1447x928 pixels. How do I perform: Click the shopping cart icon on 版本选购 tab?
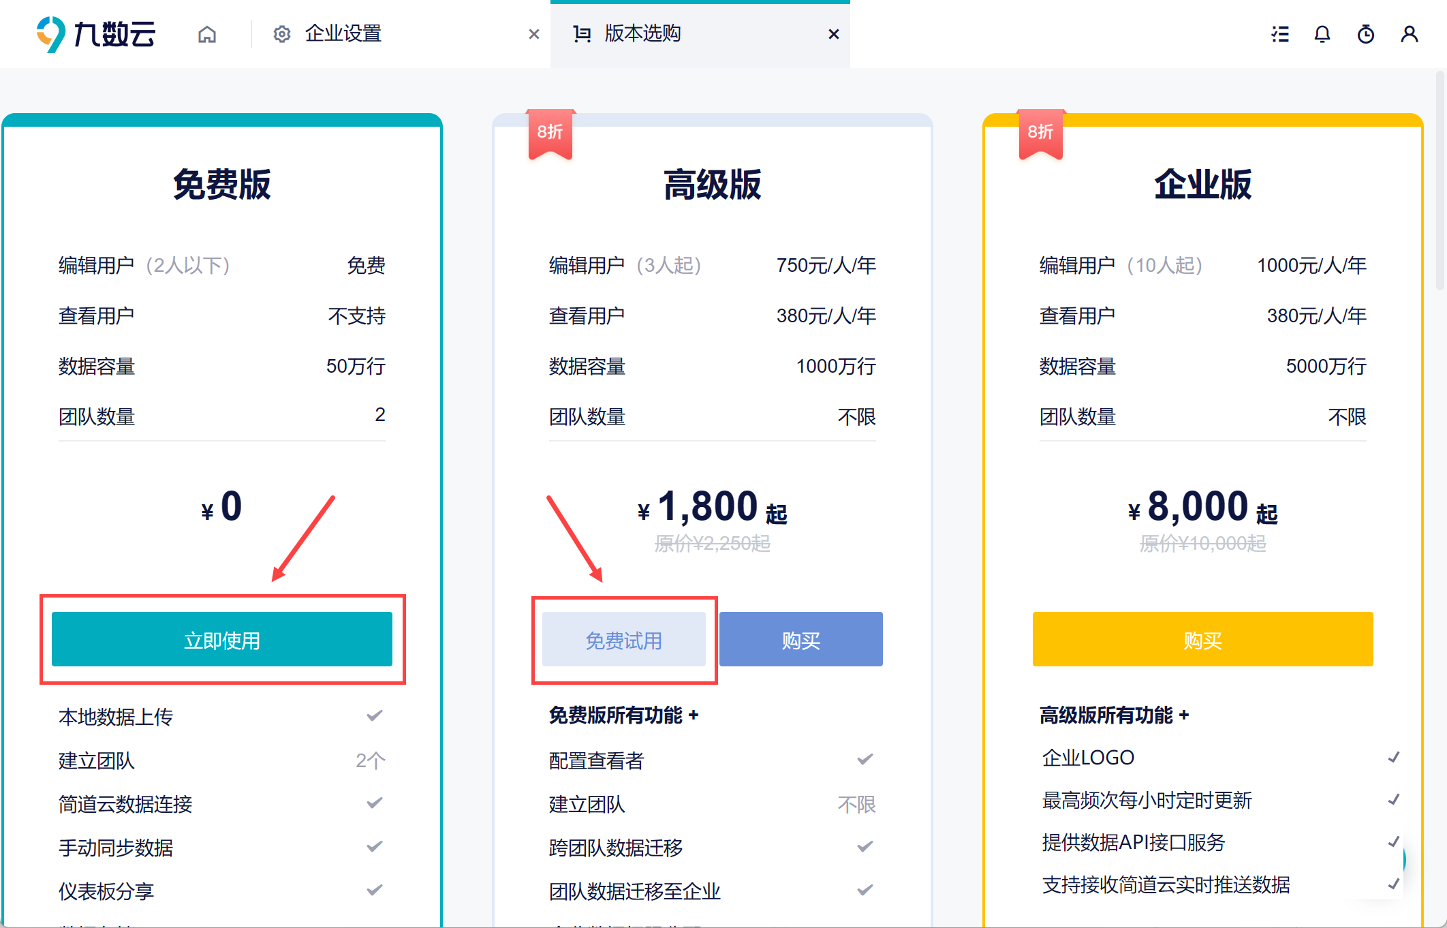point(582,34)
